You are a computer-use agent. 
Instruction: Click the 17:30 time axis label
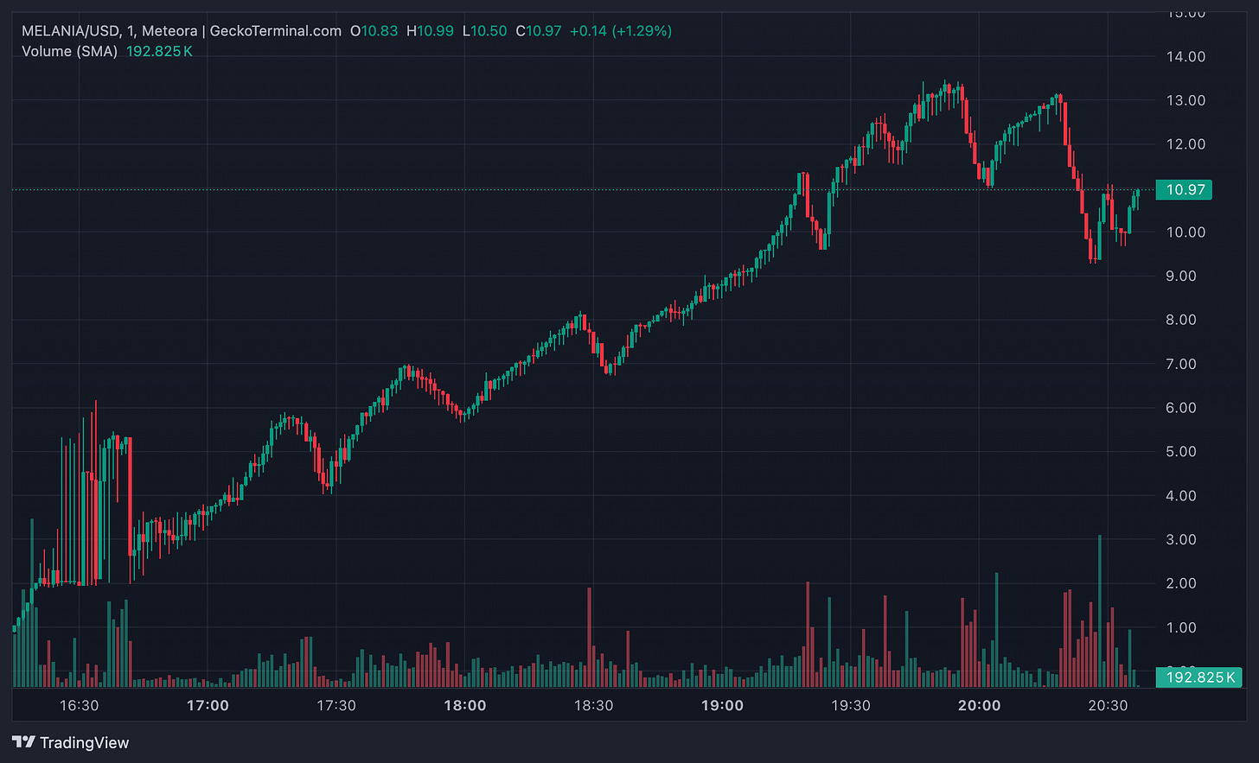point(336,705)
